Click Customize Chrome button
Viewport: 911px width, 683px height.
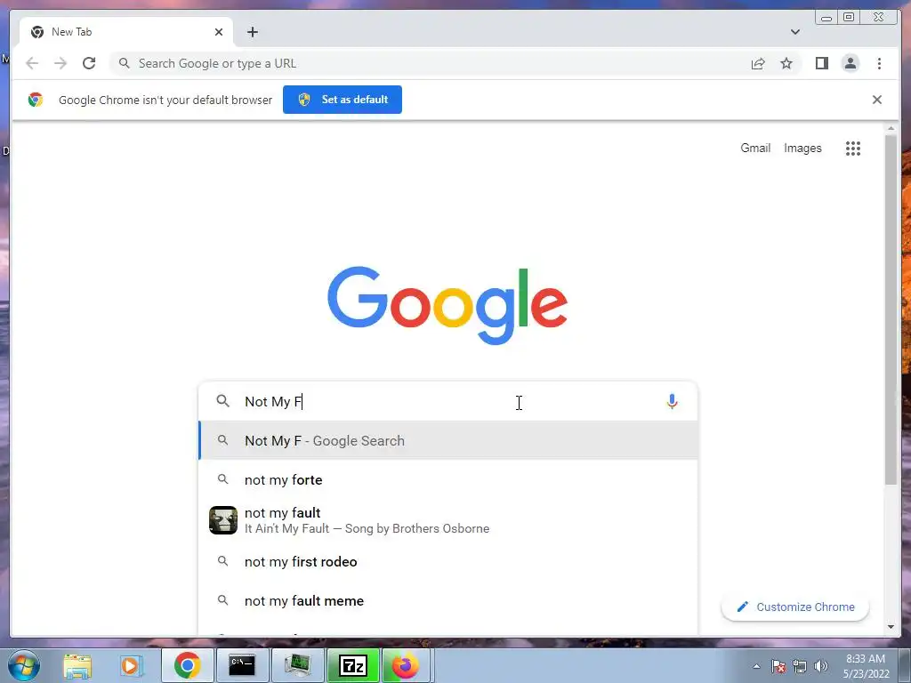click(794, 607)
